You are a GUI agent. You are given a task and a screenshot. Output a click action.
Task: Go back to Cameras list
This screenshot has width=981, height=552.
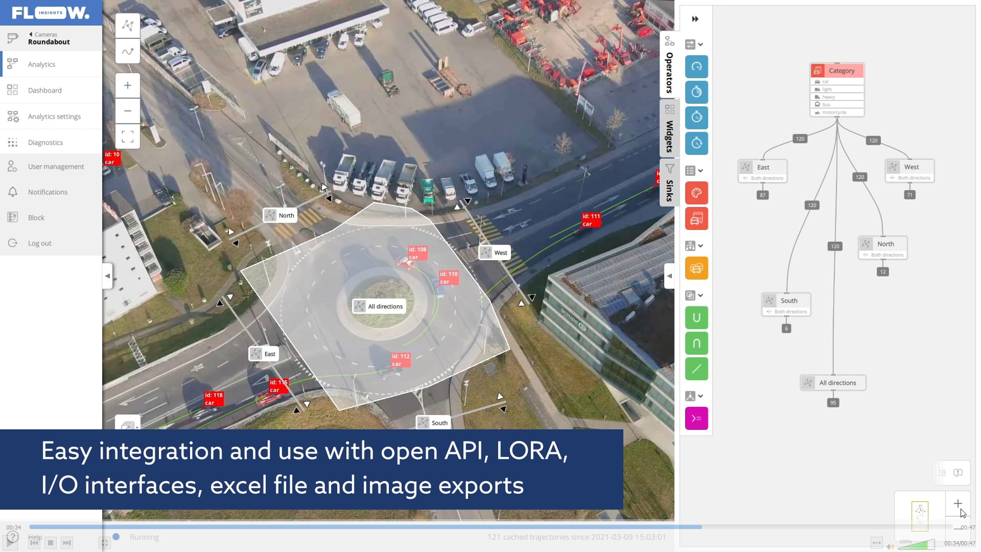point(43,34)
